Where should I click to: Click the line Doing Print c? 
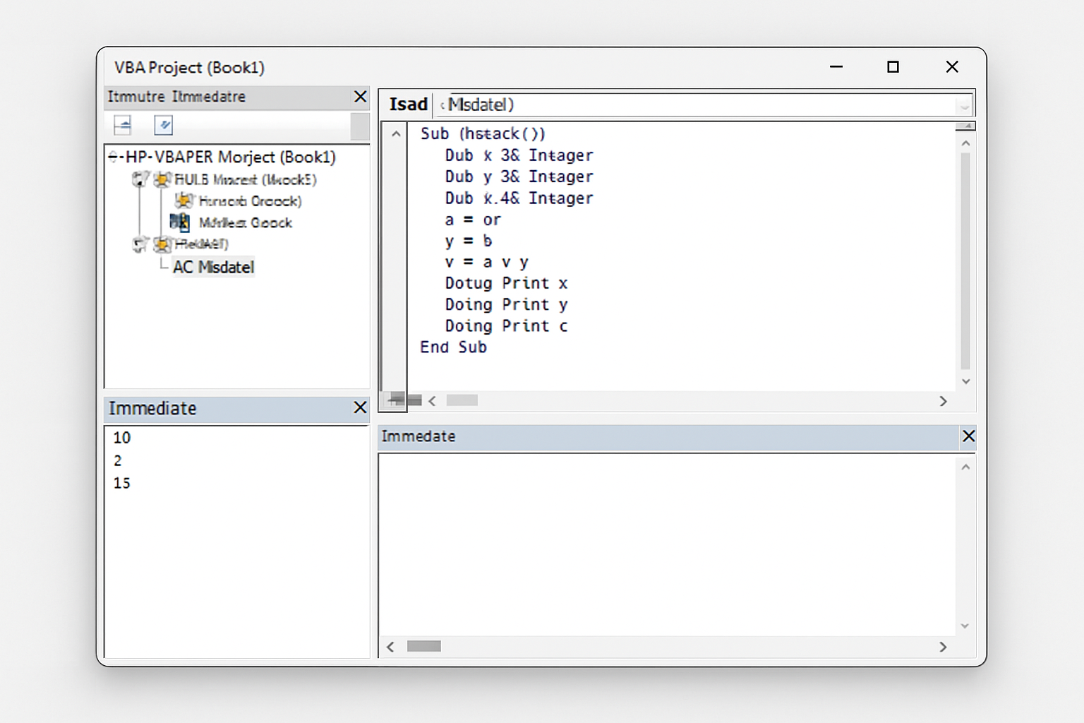coord(507,326)
